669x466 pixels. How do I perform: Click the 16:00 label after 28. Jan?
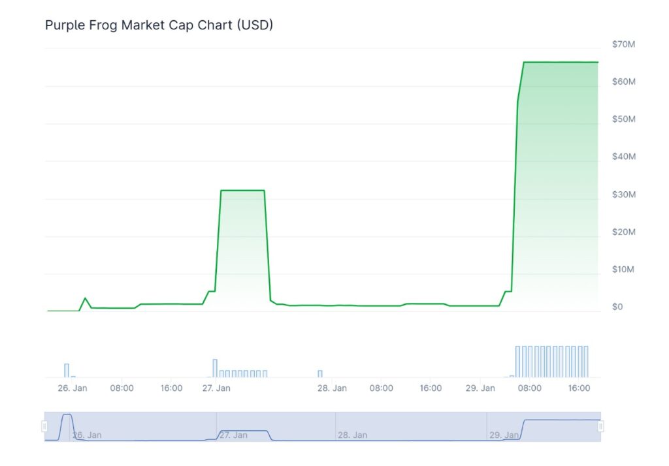click(430, 388)
